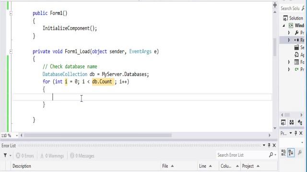This screenshot has height=172, width=307.
Task: Toggle the 0 Warnings filter
Action: pos(52,156)
